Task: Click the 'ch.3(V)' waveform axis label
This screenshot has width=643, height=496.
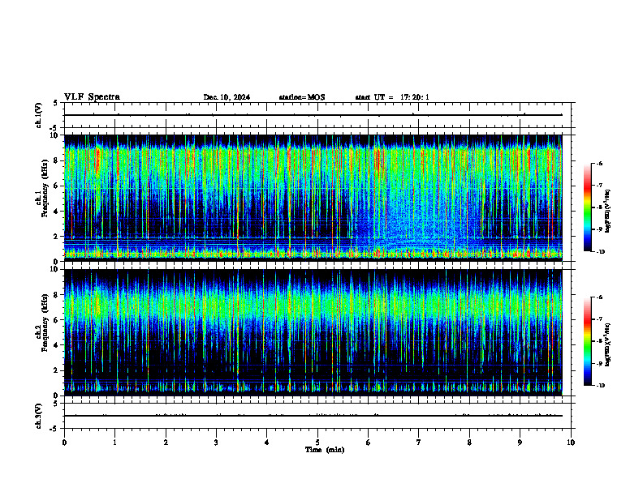Action: pyautogui.click(x=38, y=416)
